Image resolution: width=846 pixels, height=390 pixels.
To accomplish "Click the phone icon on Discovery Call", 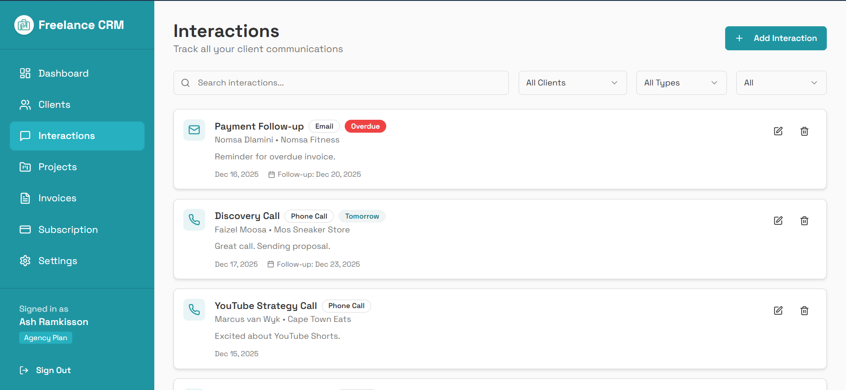I will pos(194,219).
